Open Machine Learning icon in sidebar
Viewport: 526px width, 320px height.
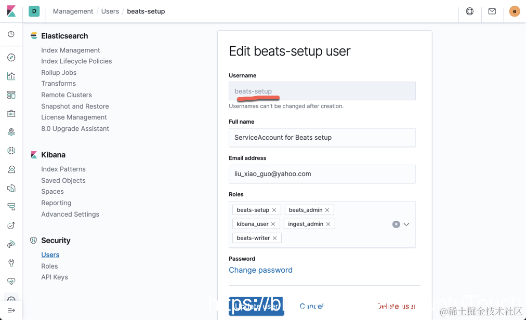point(11,151)
